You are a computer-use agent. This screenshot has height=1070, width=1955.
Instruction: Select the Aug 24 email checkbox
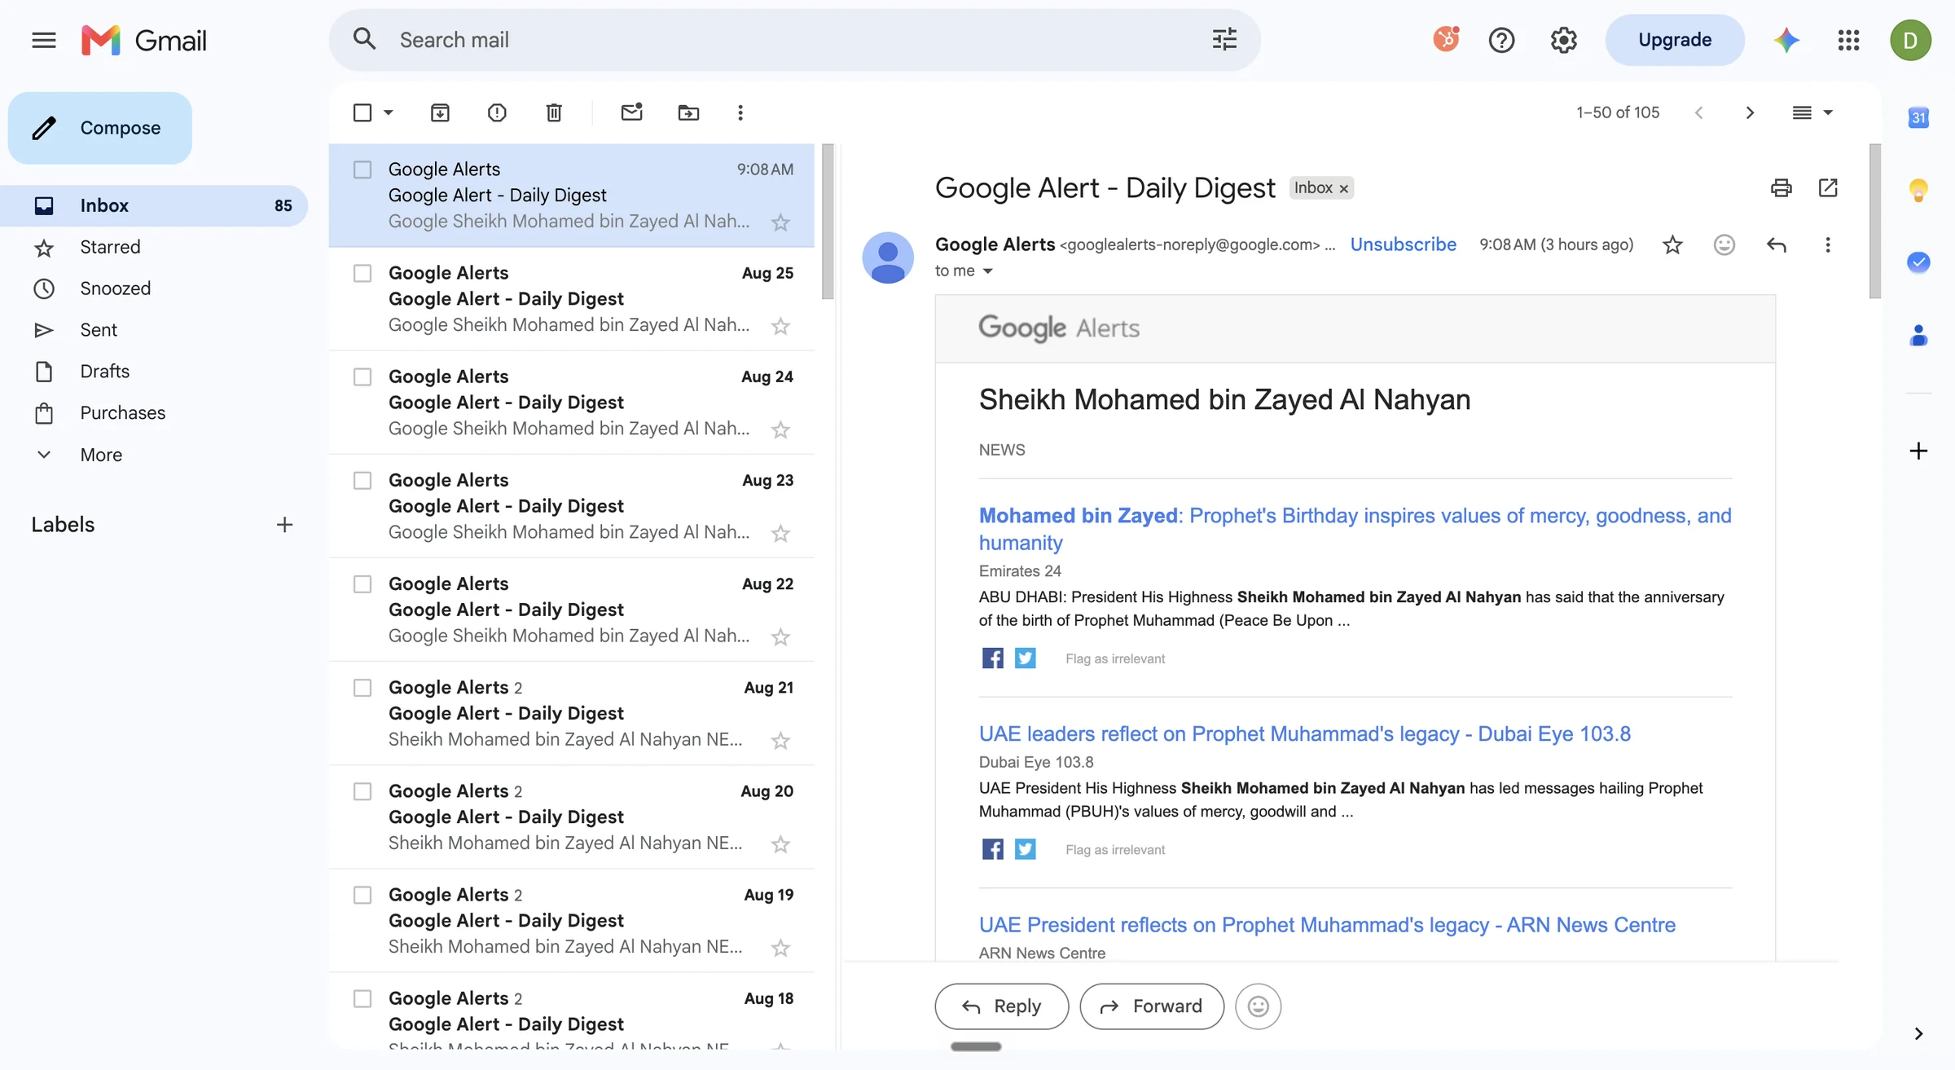(362, 376)
